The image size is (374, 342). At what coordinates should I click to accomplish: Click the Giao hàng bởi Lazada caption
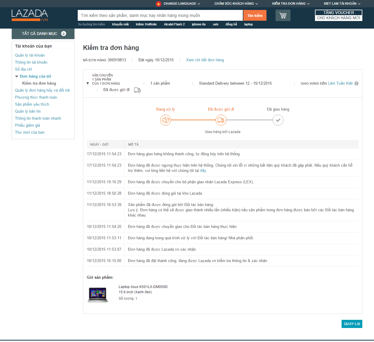pos(223,132)
